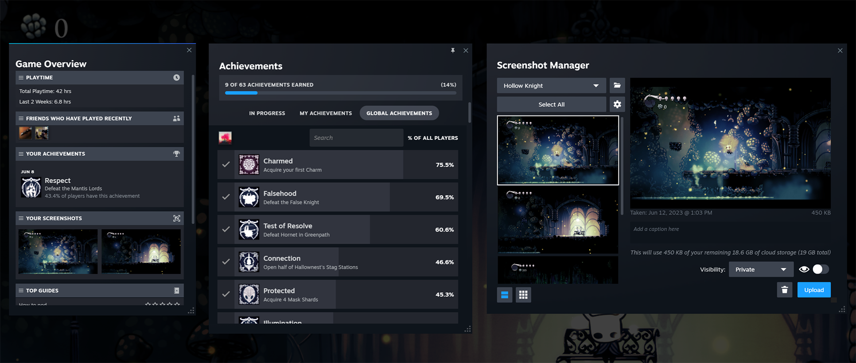Click the Playtime section drag handle

[x=21, y=77]
